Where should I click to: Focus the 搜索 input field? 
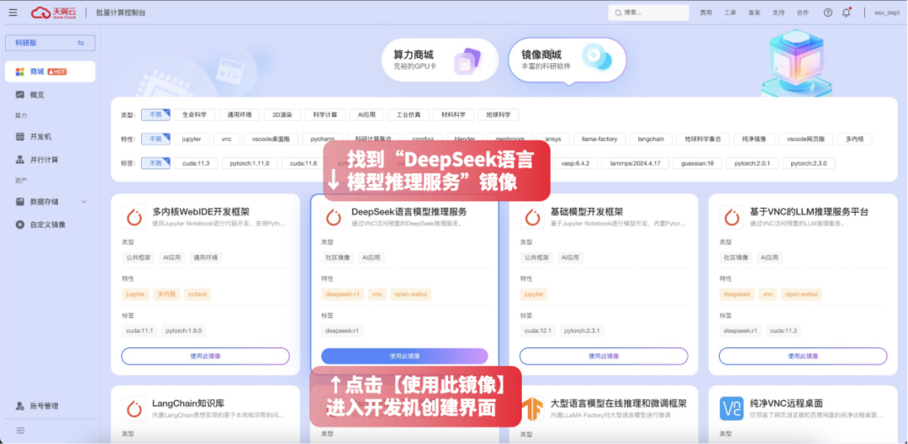648,12
